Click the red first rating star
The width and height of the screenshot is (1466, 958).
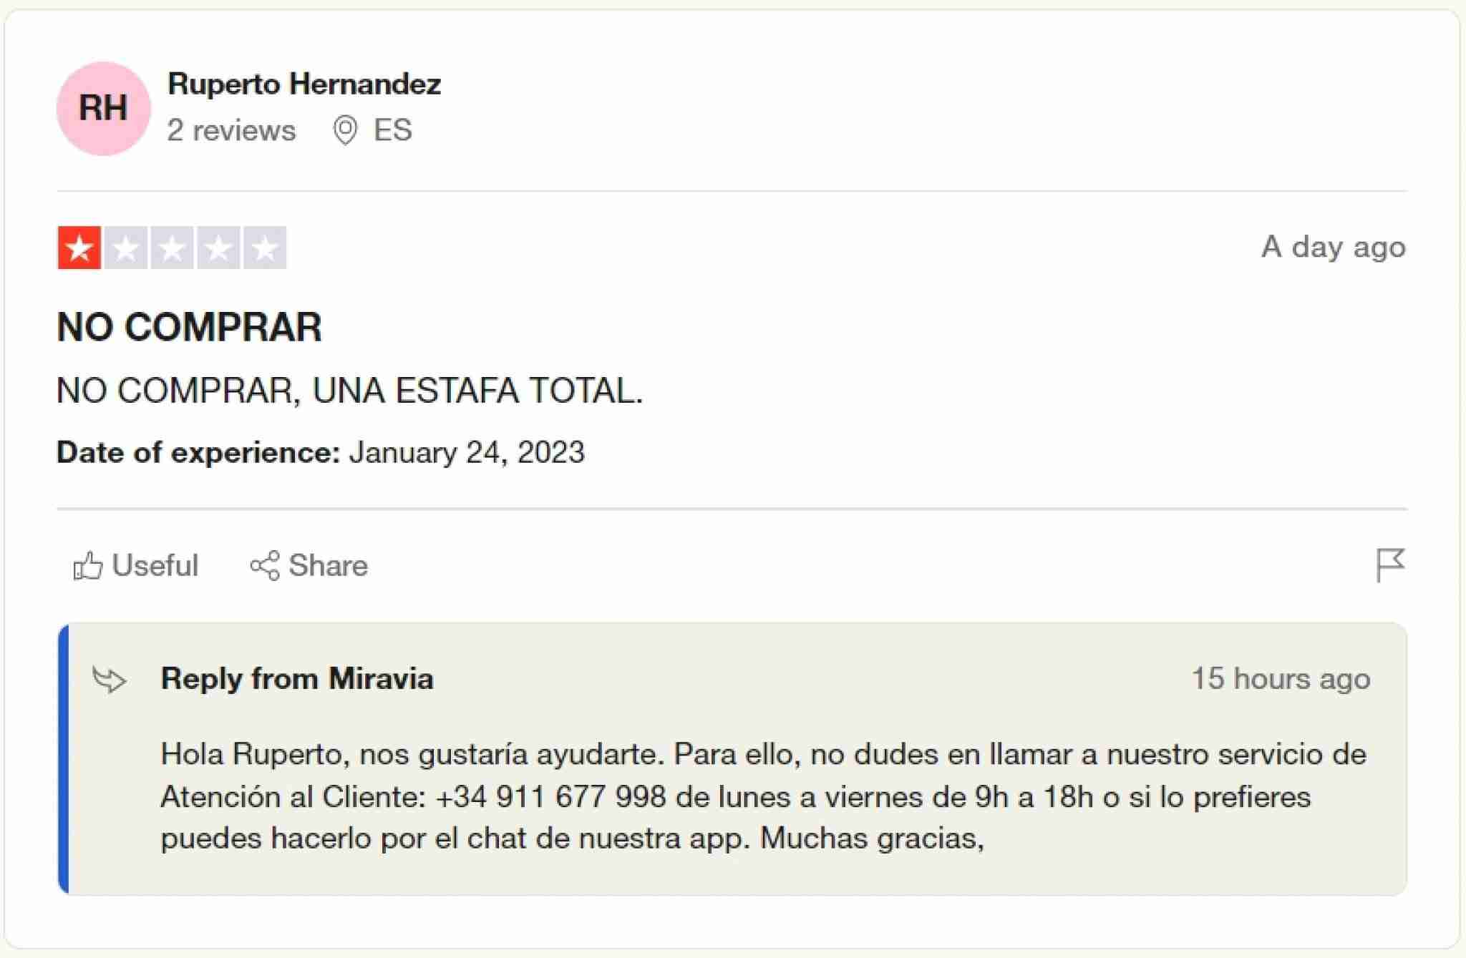point(79,248)
